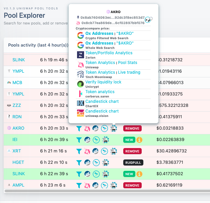Click the 0x8ab7404063ec Ethereum token address

(x=113, y=17)
